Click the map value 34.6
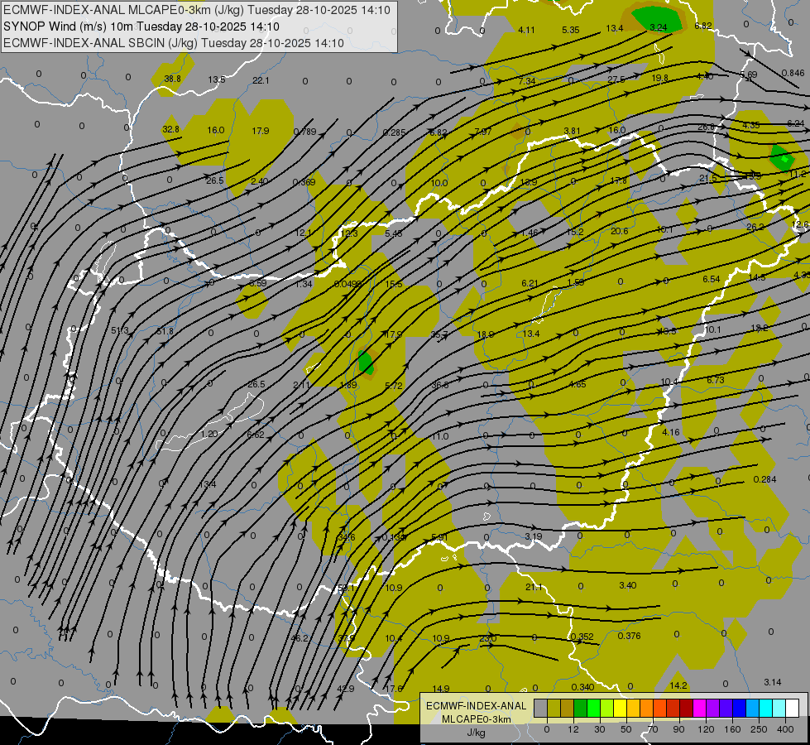 point(347,538)
